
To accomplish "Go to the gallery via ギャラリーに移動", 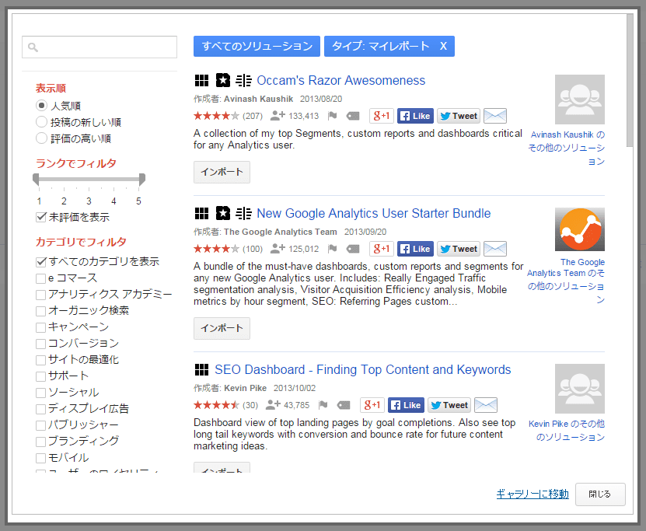I will [533, 494].
